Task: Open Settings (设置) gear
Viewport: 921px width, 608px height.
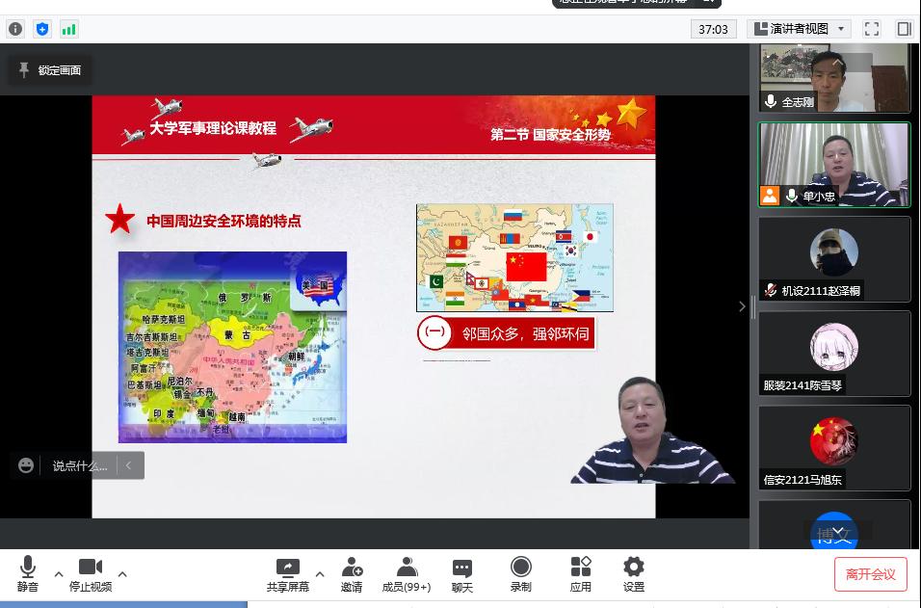Action: click(x=633, y=574)
